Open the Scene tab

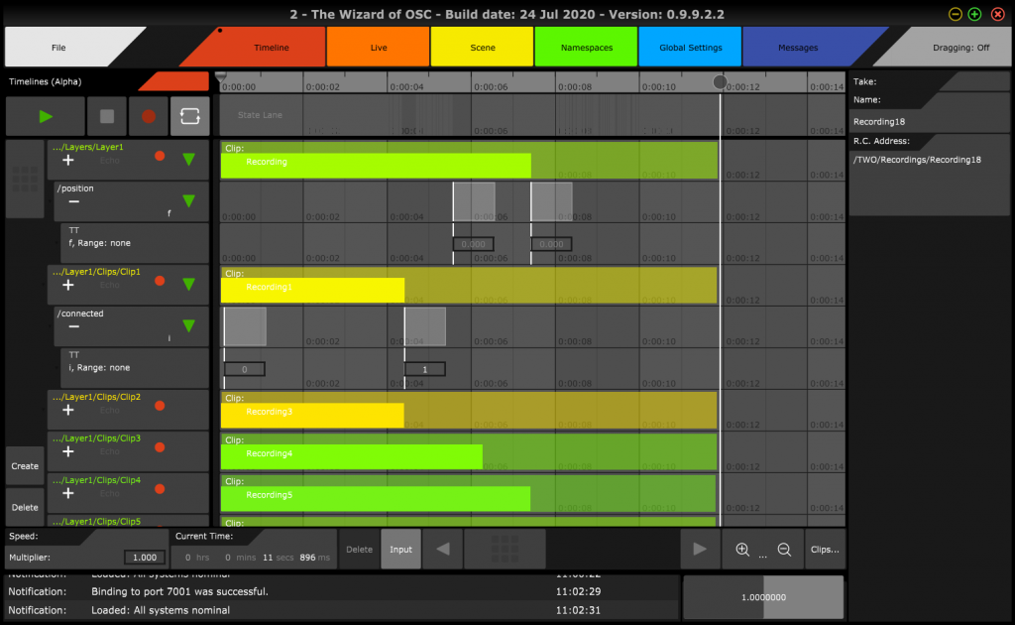[x=483, y=48]
